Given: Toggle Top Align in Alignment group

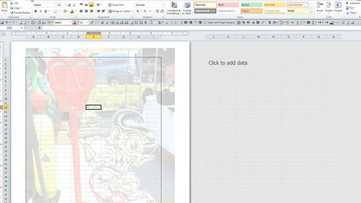Looking at the screenshot, I should pos(81,5).
